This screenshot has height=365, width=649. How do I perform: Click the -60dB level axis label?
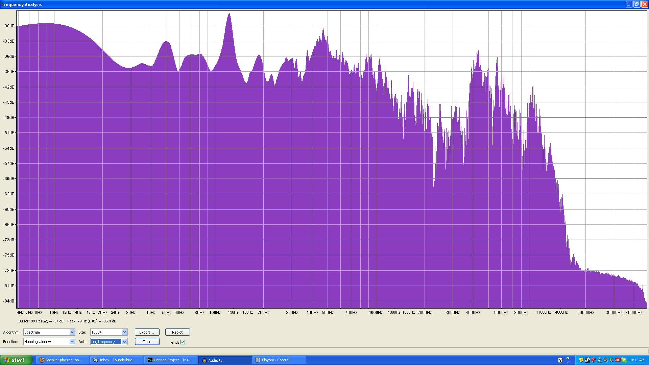[x=9, y=179]
